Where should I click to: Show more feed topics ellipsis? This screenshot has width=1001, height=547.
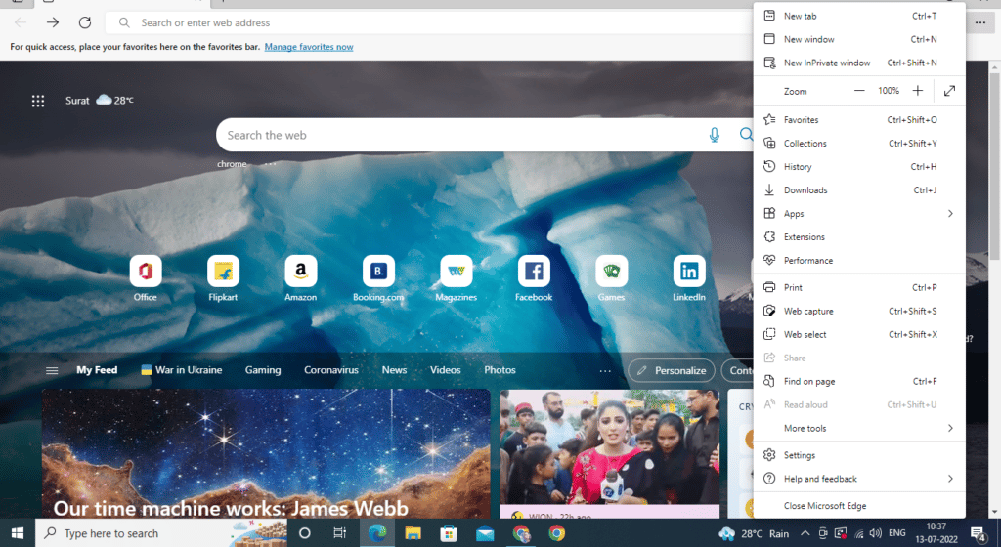click(605, 370)
